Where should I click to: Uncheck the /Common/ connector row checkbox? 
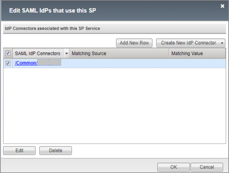pos(8,63)
